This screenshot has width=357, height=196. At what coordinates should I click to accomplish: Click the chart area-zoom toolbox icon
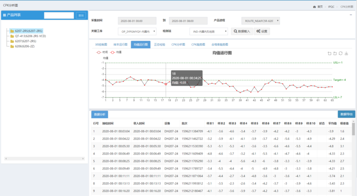329,53
